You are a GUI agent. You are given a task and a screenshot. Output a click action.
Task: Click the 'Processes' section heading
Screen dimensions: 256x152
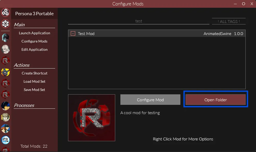[x=24, y=105]
